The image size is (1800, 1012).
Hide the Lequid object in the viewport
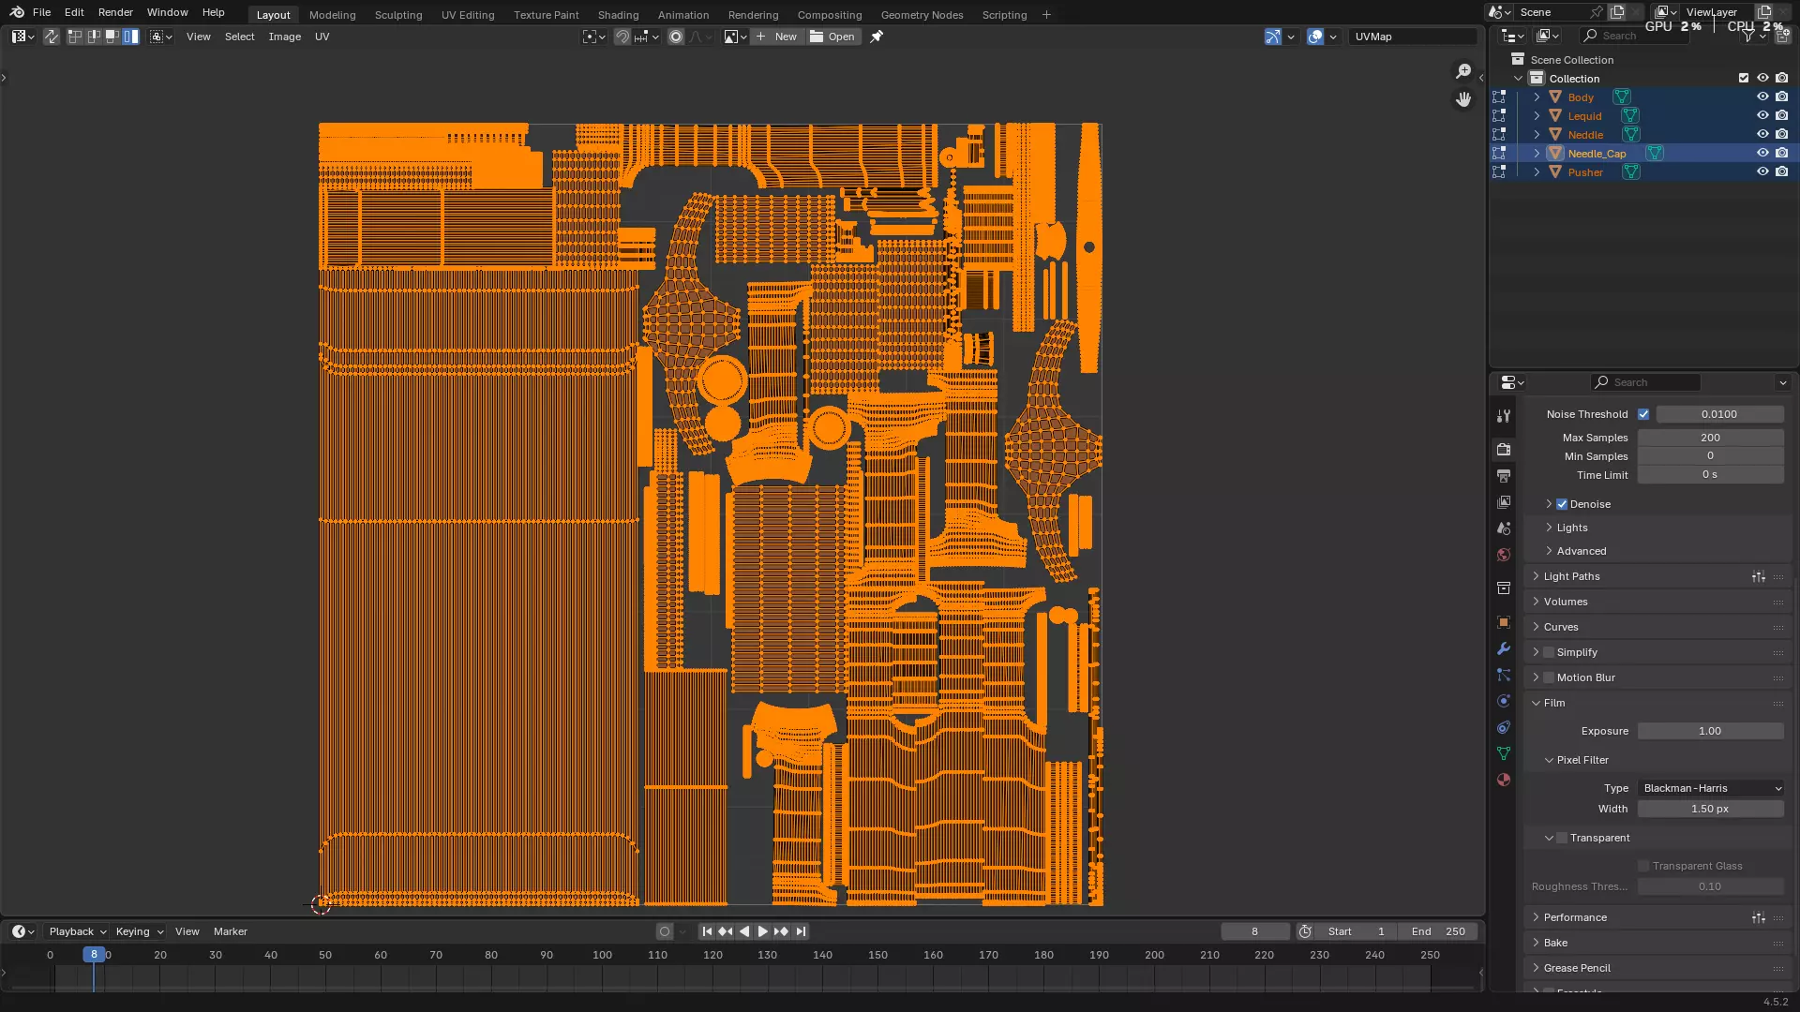[x=1762, y=116]
